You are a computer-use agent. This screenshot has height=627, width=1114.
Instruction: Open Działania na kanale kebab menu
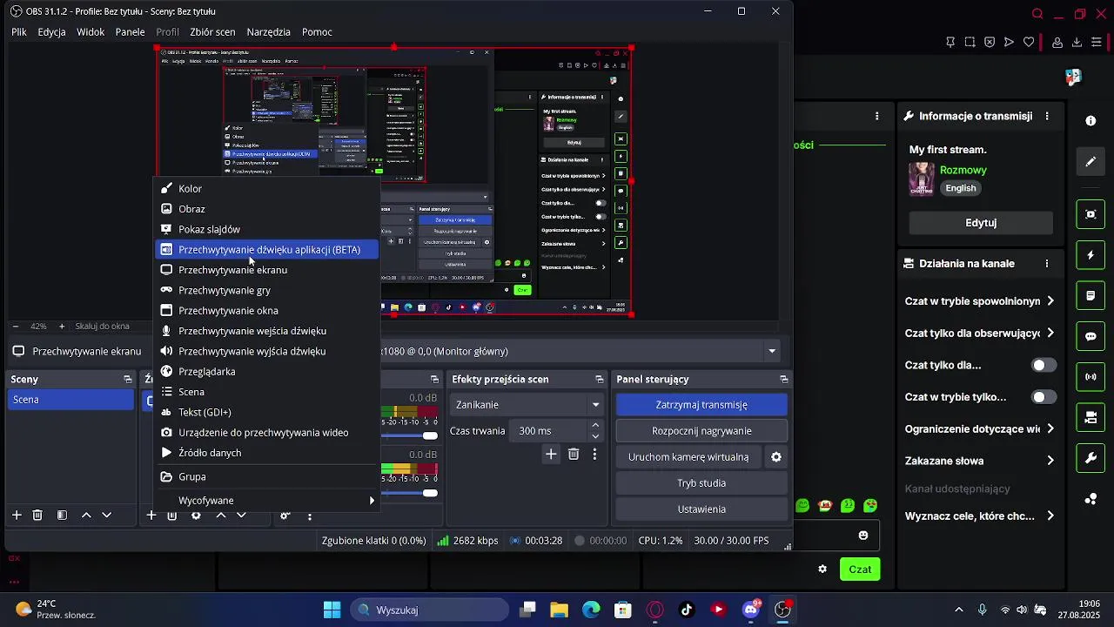(1047, 263)
